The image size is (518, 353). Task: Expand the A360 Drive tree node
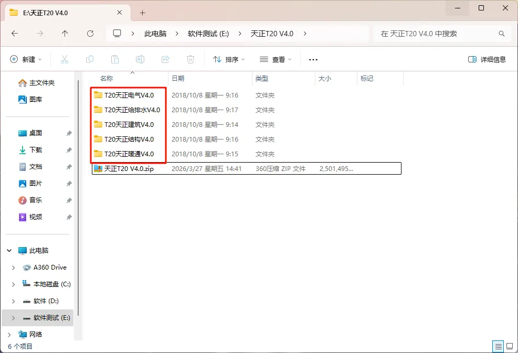(13, 268)
